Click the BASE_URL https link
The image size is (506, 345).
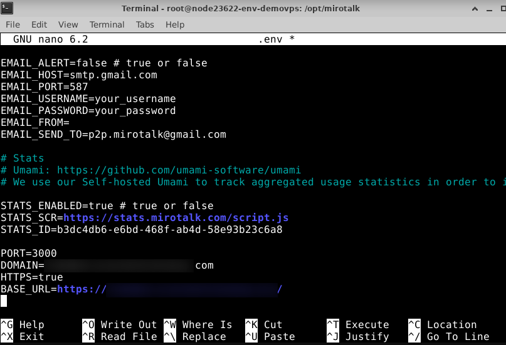[x=169, y=289]
